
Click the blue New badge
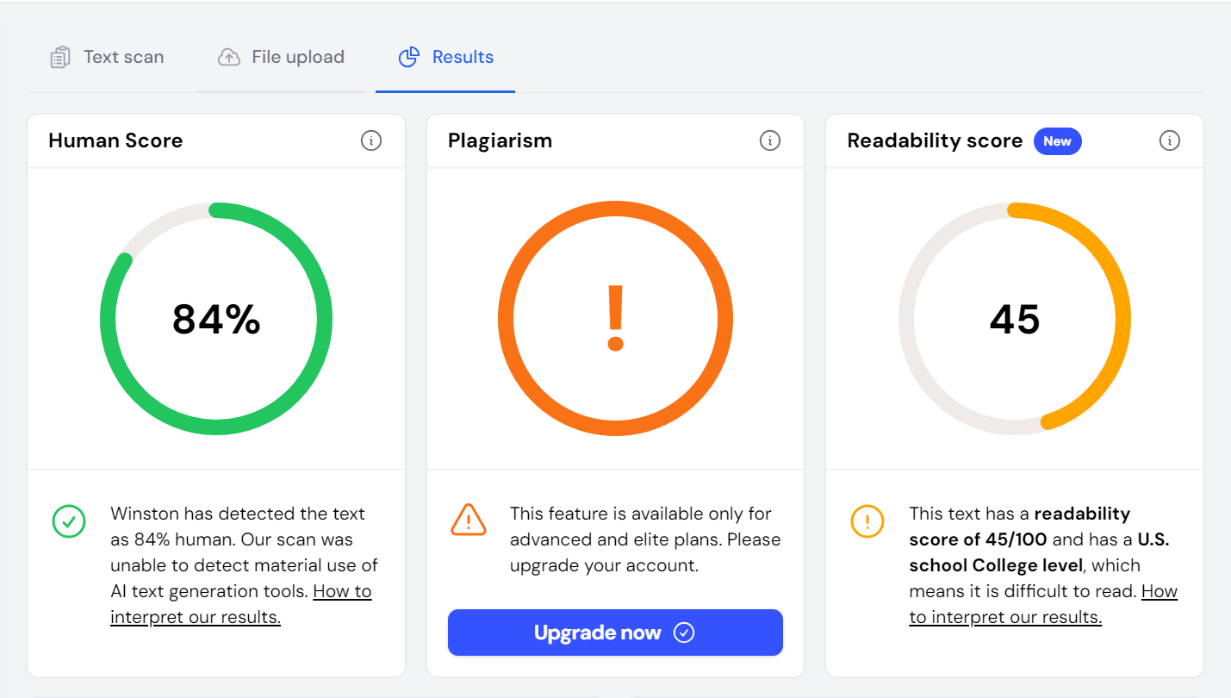pyautogui.click(x=1057, y=141)
